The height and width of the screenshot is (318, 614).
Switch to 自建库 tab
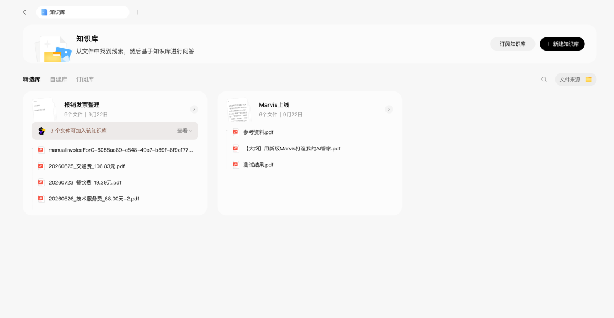[x=59, y=79]
